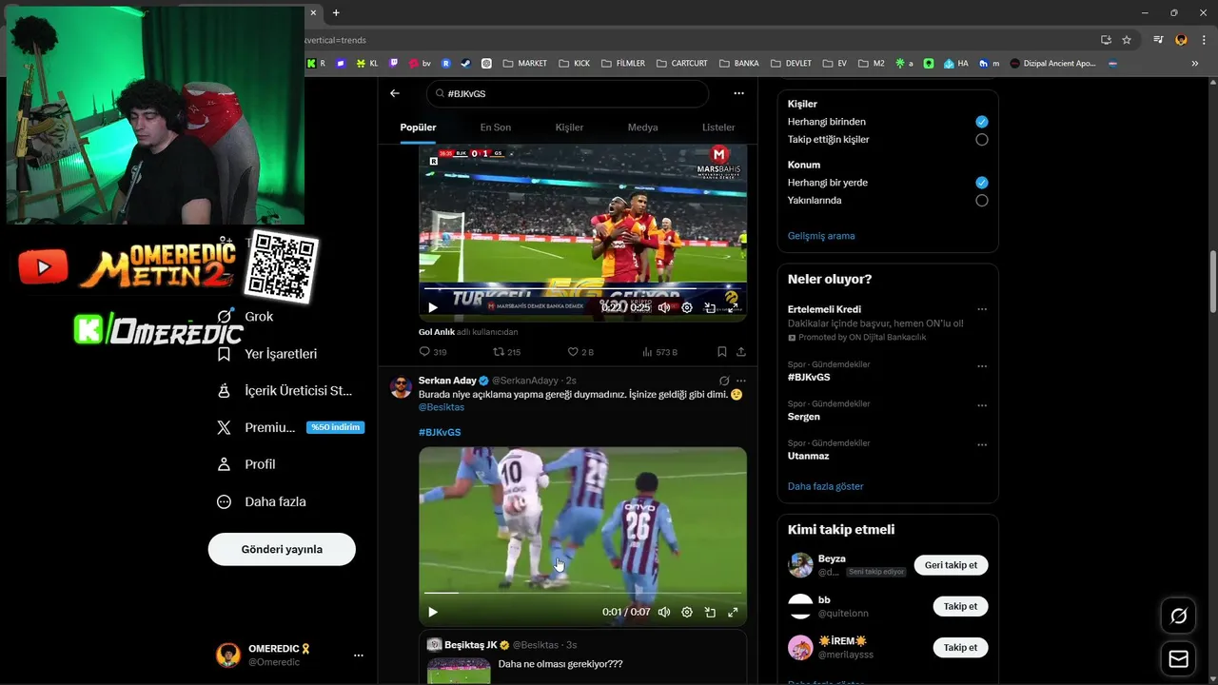1218x685 pixels.
Task: Switch to the Popüler tab
Action: [x=418, y=127]
